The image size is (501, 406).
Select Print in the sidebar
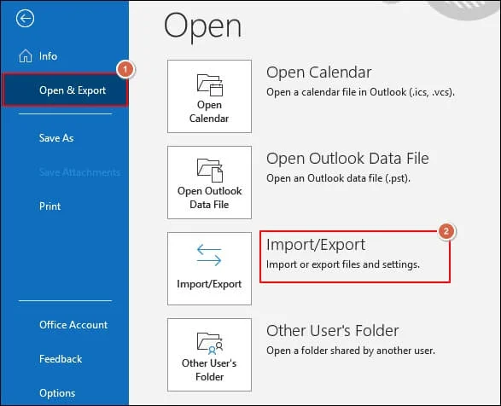point(50,206)
